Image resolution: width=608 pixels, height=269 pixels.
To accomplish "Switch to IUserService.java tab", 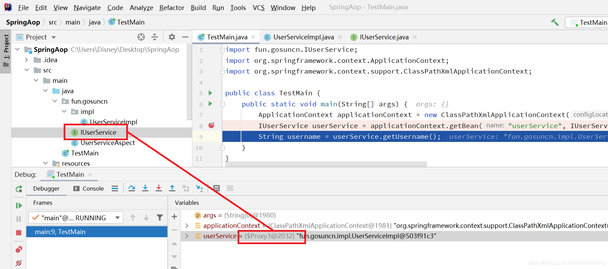I will pos(384,37).
